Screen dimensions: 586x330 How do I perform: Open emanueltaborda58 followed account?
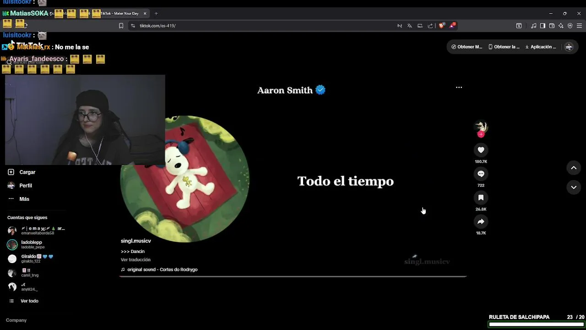(x=36, y=231)
